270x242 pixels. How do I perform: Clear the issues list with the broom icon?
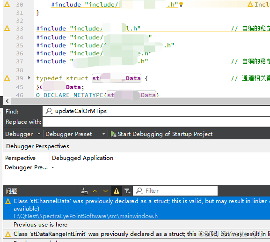(x=84, y=191)
